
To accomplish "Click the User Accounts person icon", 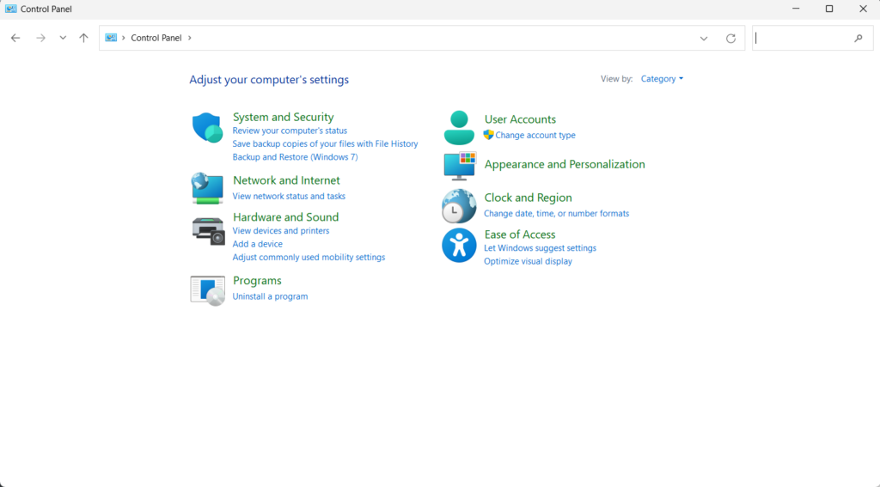I will [459, 127].
